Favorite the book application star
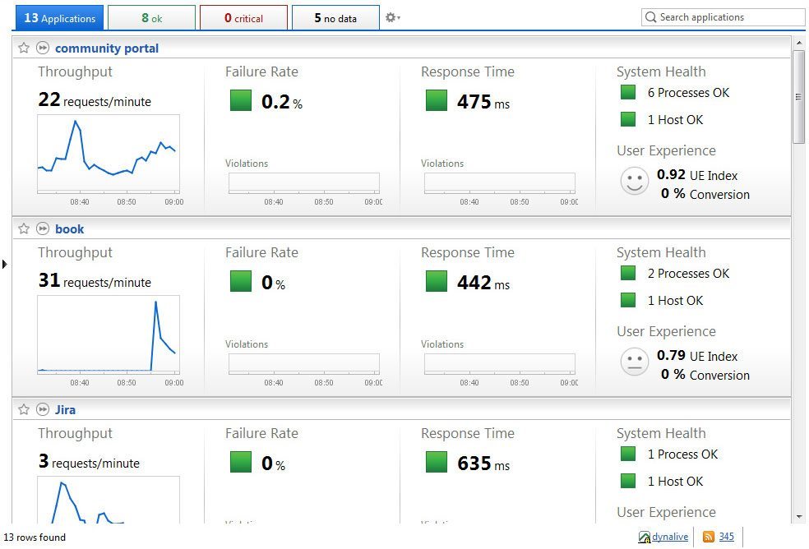The width and height of the screenshot is (809, 549). point(24,228)
